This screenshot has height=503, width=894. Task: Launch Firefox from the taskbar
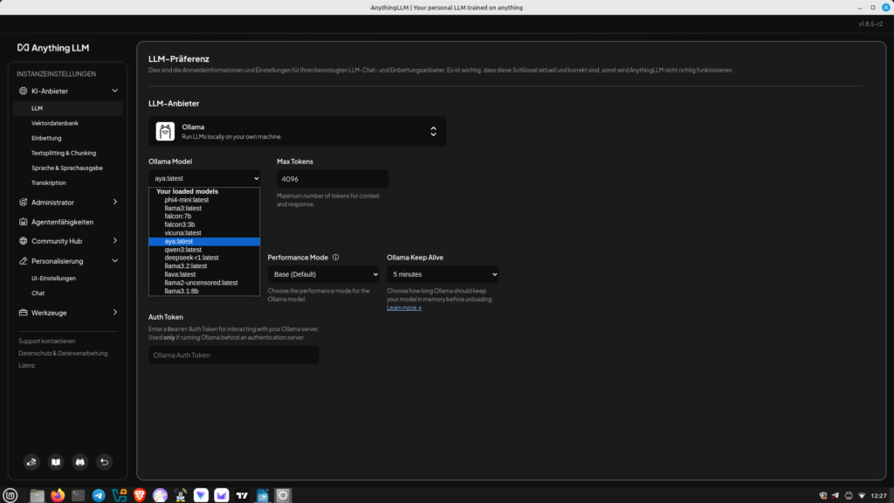coord(58,496)
